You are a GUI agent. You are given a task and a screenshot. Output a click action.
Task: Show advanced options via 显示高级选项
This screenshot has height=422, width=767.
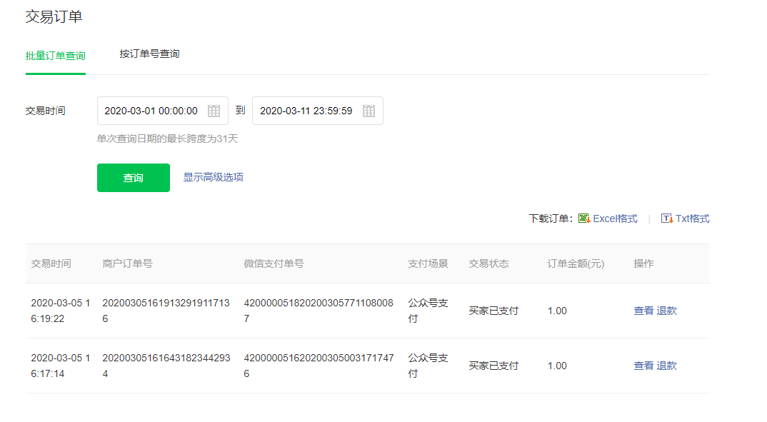[214, 177]
